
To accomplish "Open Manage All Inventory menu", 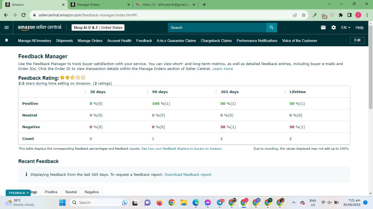I will pos(35,41).
